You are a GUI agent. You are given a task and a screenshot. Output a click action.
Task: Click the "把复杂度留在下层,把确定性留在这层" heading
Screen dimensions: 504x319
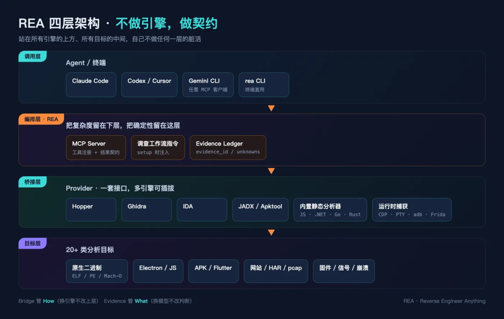click(123, 125)
